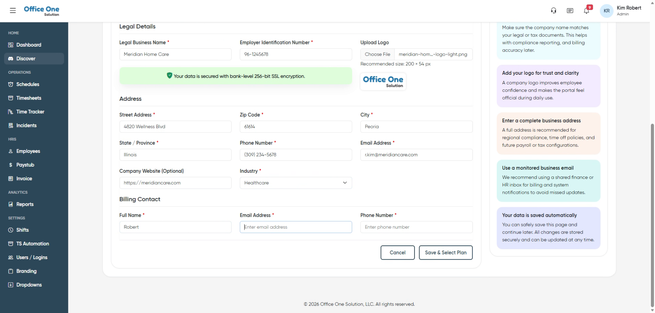Select the Timesheets sidebar icon
Screen dimensions: 655x313
click(11, 98)
